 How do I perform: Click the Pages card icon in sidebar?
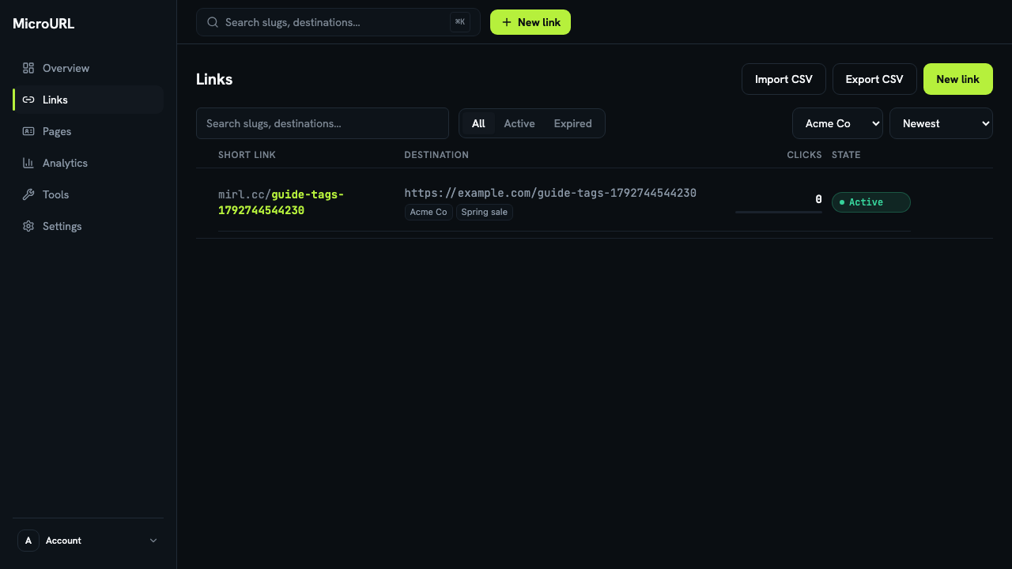[x=28, y=131]
